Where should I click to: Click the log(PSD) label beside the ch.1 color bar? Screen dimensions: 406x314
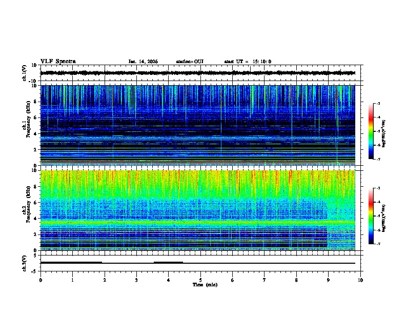pyautogui.click(x=384, y=133)
